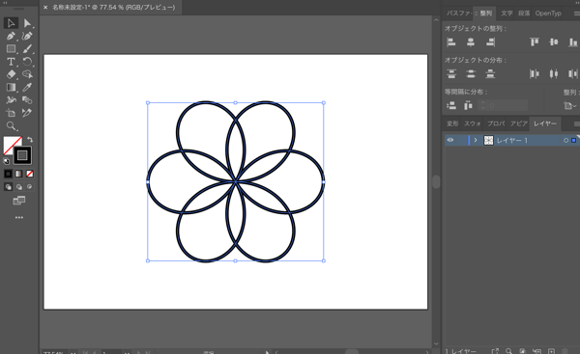Select the Type tool
The height and width of the screenshot is (354, 580).
(x=11, y=62)
